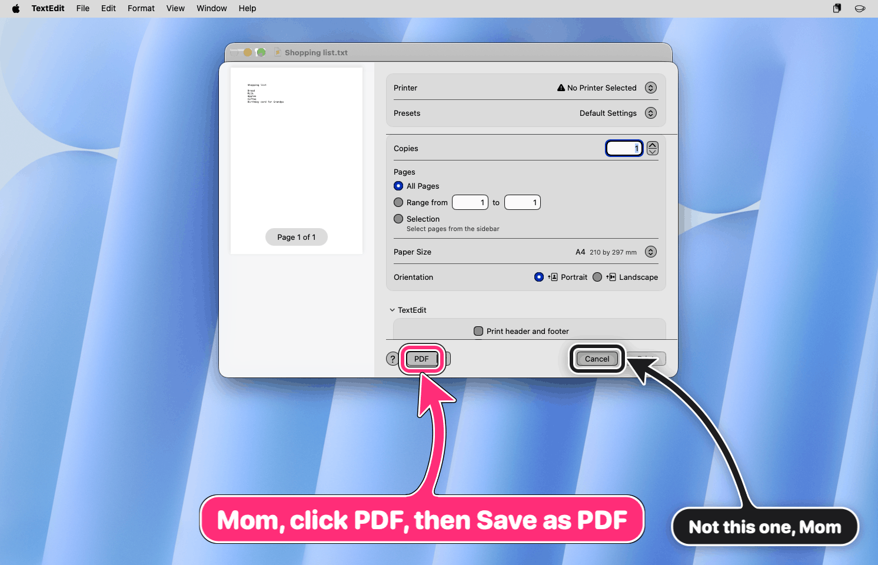Click the page preview thumbnail

coord(297,161)
